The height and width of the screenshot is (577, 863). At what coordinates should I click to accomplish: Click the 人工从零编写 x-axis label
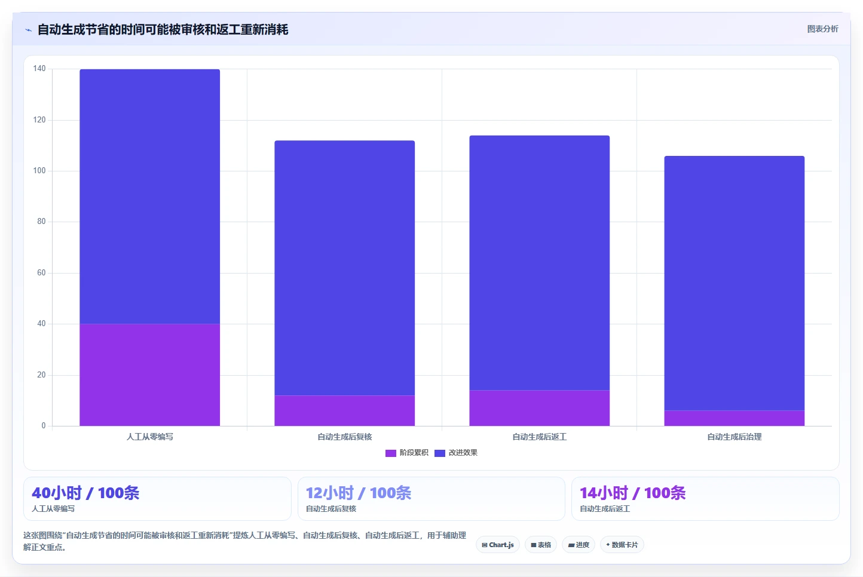coord(150,437)
